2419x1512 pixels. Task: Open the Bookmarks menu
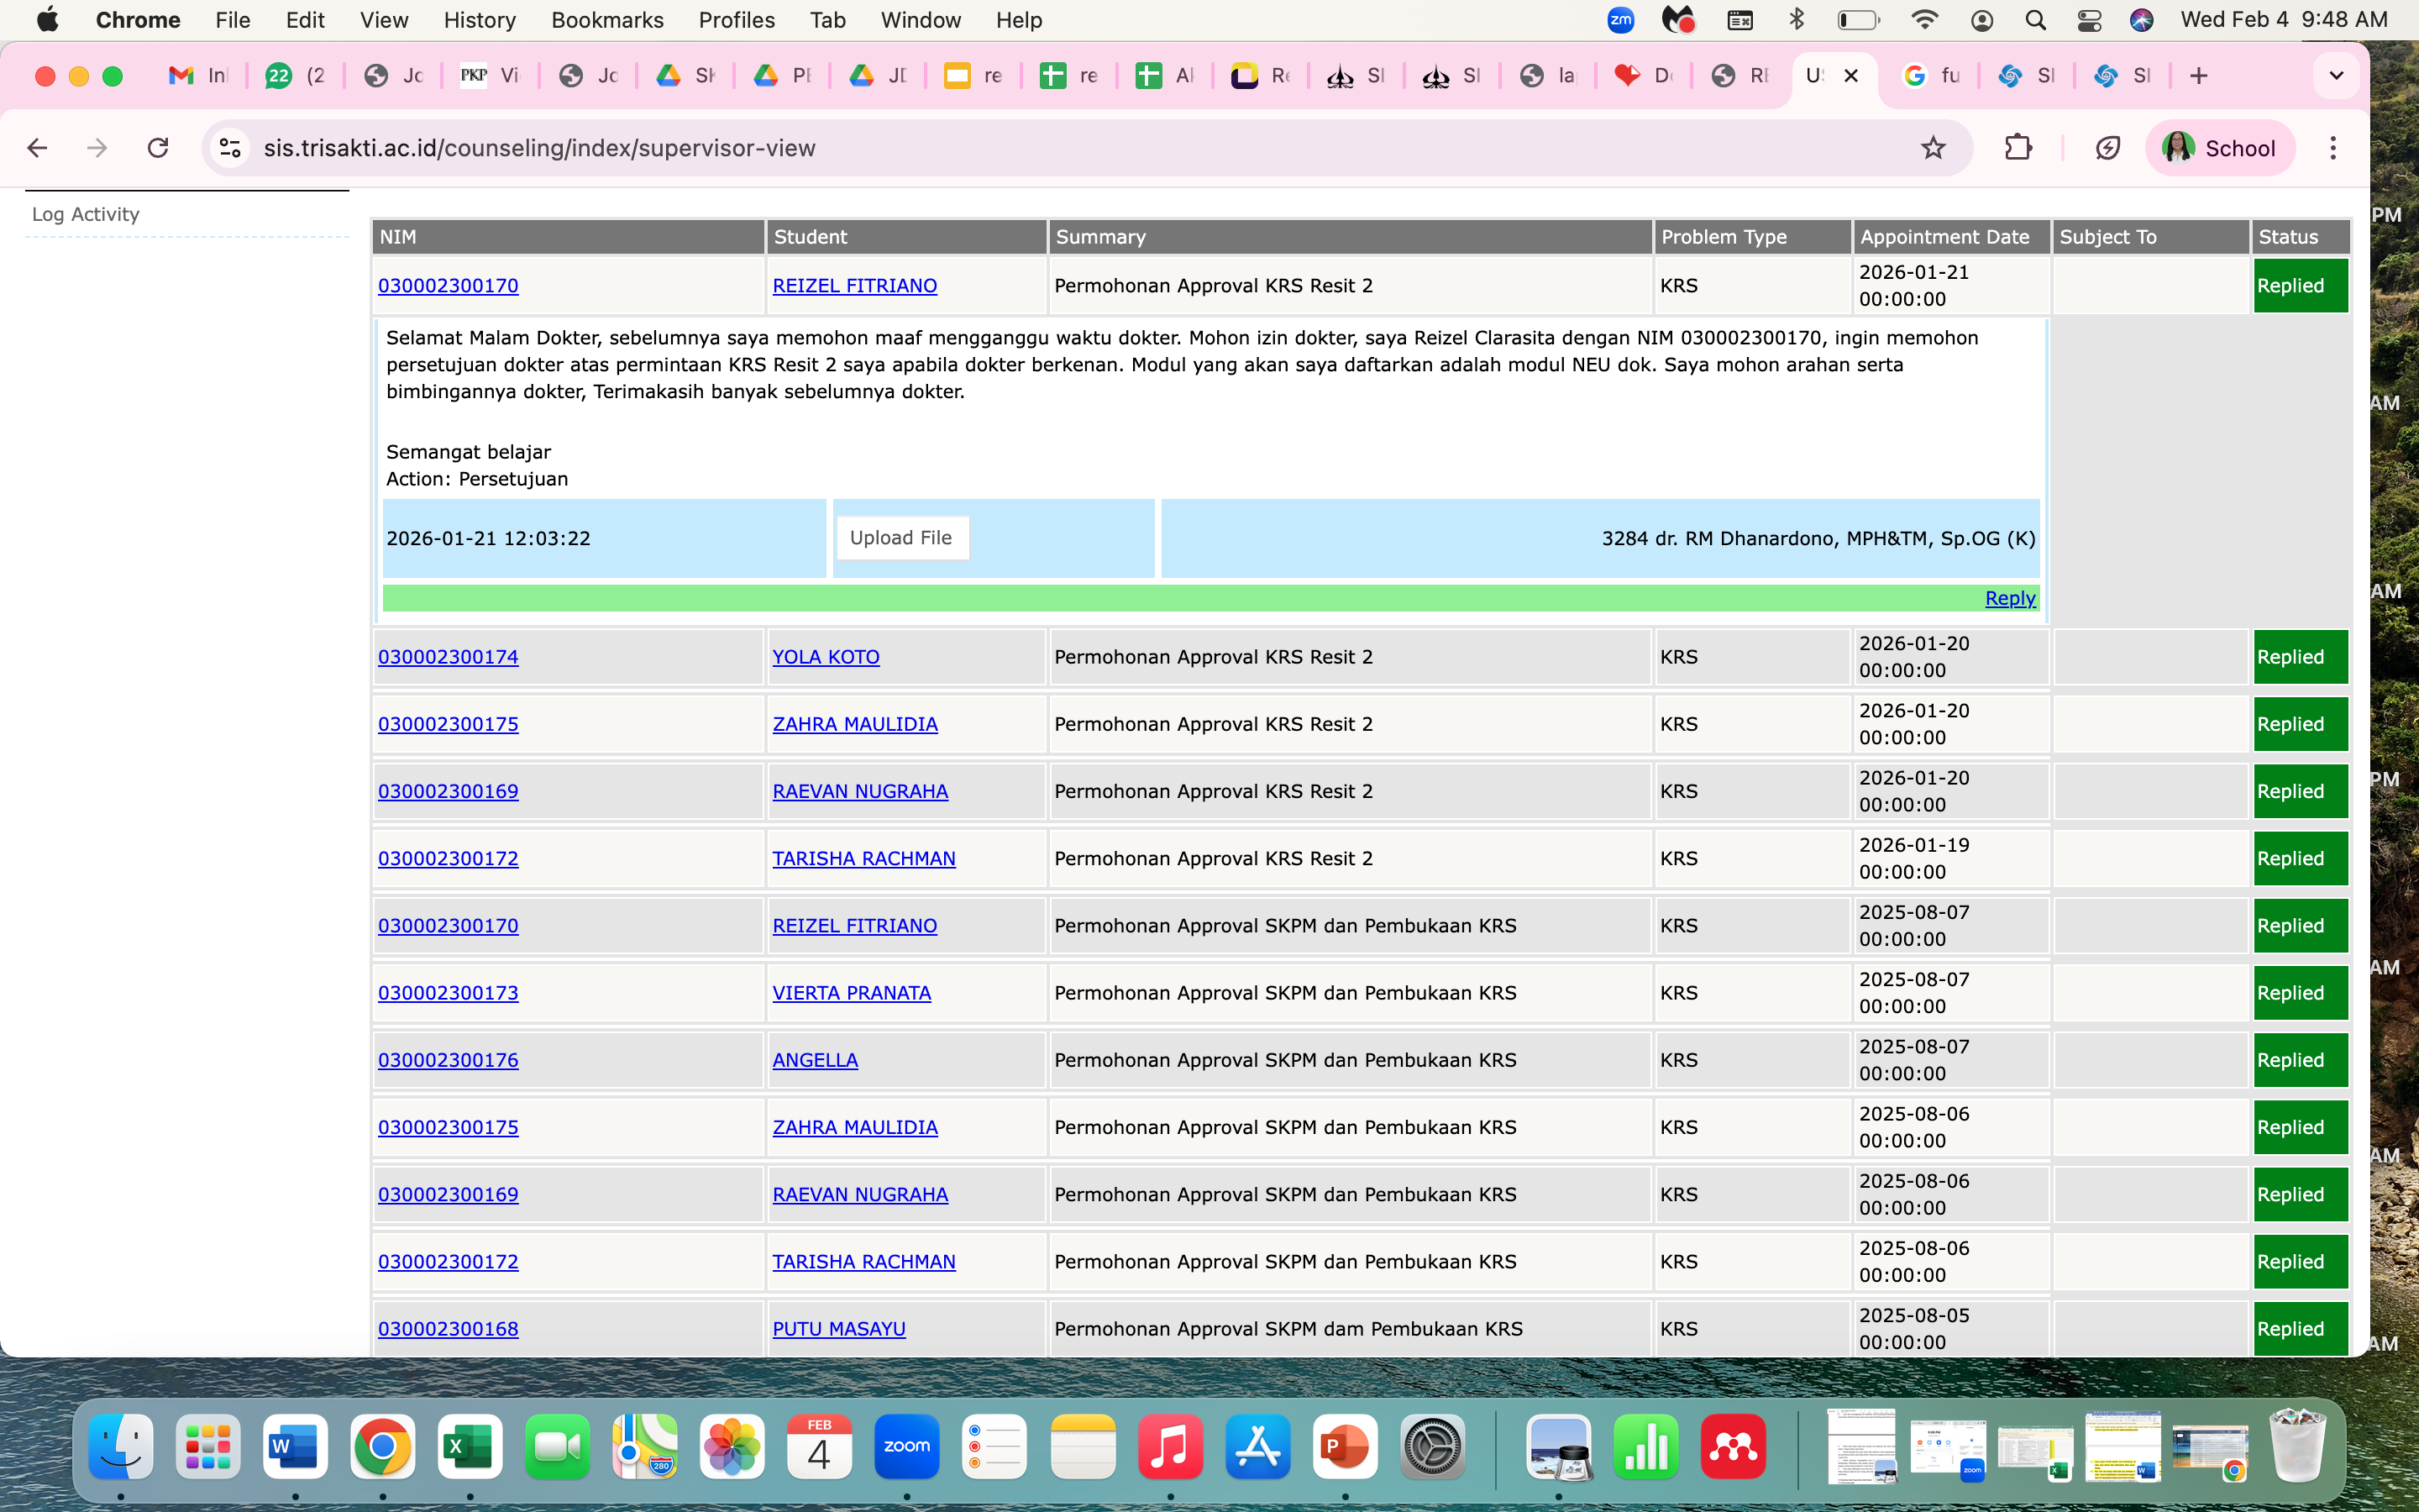click(606, 20)
